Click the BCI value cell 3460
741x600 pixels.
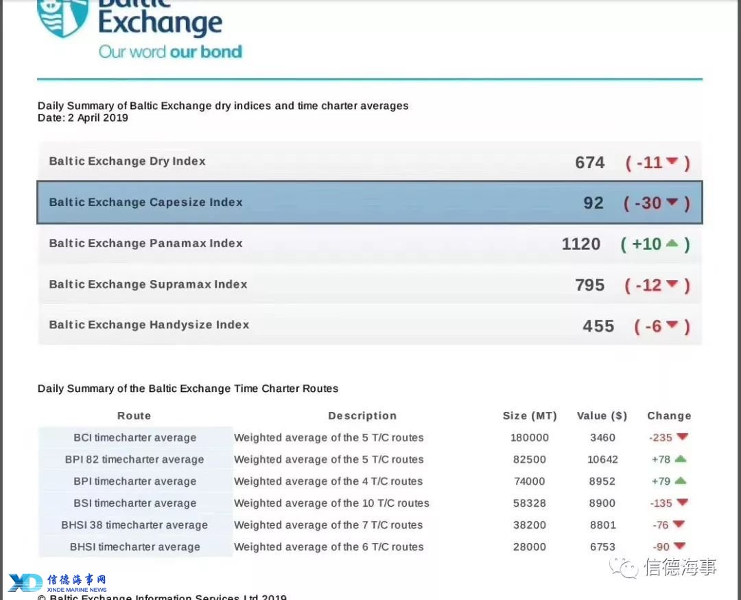[x=602, y=437]
